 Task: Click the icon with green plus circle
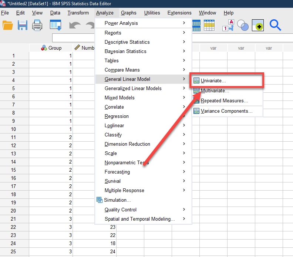pos(258,25)
